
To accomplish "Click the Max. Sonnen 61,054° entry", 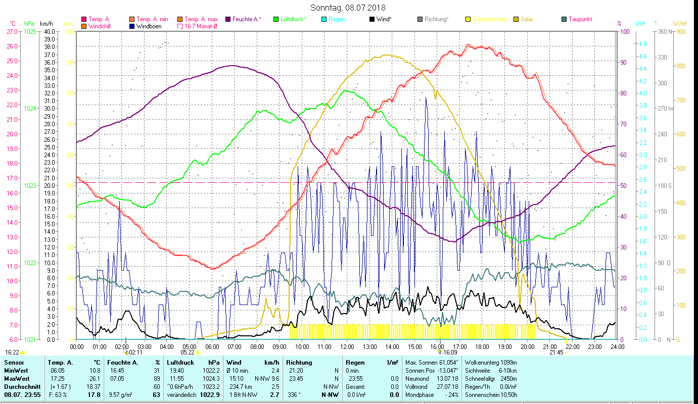I will [431, 363].
